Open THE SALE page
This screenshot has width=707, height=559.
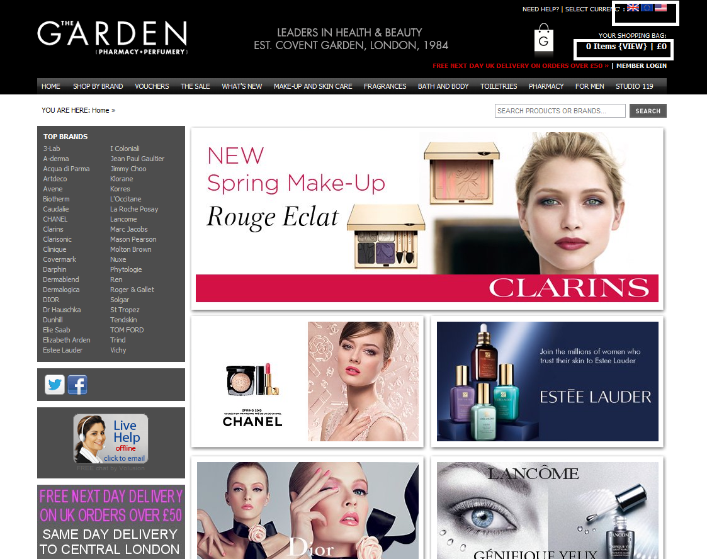195,86
